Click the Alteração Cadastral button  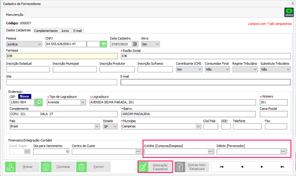pos(155,167)
